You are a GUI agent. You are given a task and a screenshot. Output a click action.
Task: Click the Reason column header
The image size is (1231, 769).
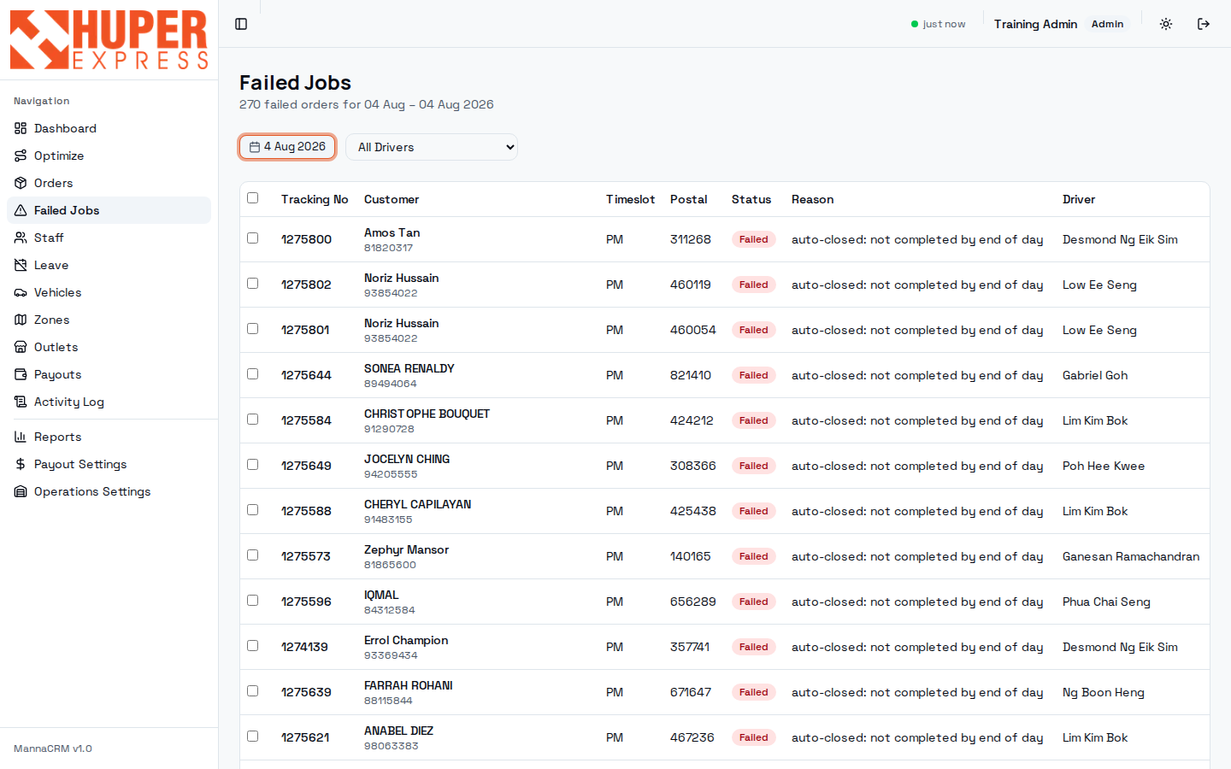click(812, 199)
